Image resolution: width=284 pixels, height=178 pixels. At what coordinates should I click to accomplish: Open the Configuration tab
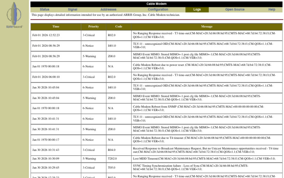[x=158, y=9]
